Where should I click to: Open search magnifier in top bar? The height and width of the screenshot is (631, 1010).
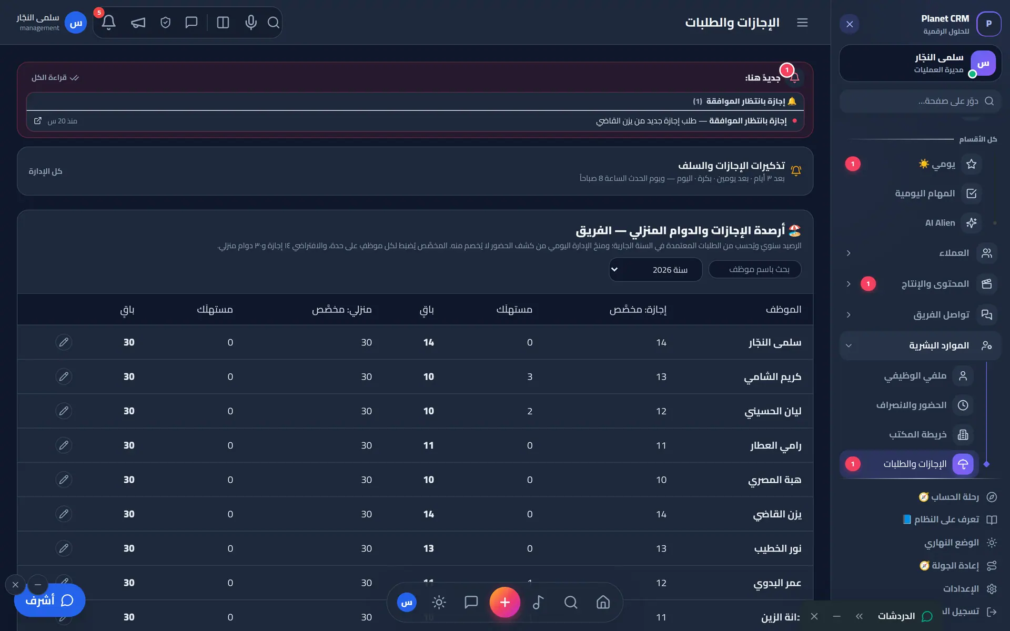click(274, 23)
